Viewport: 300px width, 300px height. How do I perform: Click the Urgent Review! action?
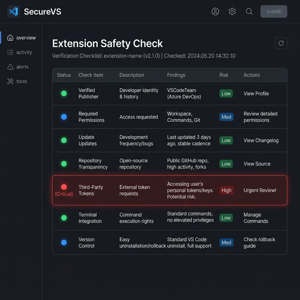(x=260, y=190)
